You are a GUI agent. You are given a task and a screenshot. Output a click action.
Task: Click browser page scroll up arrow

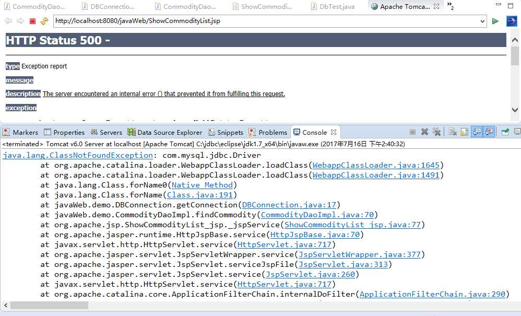[x=515, y=40]
